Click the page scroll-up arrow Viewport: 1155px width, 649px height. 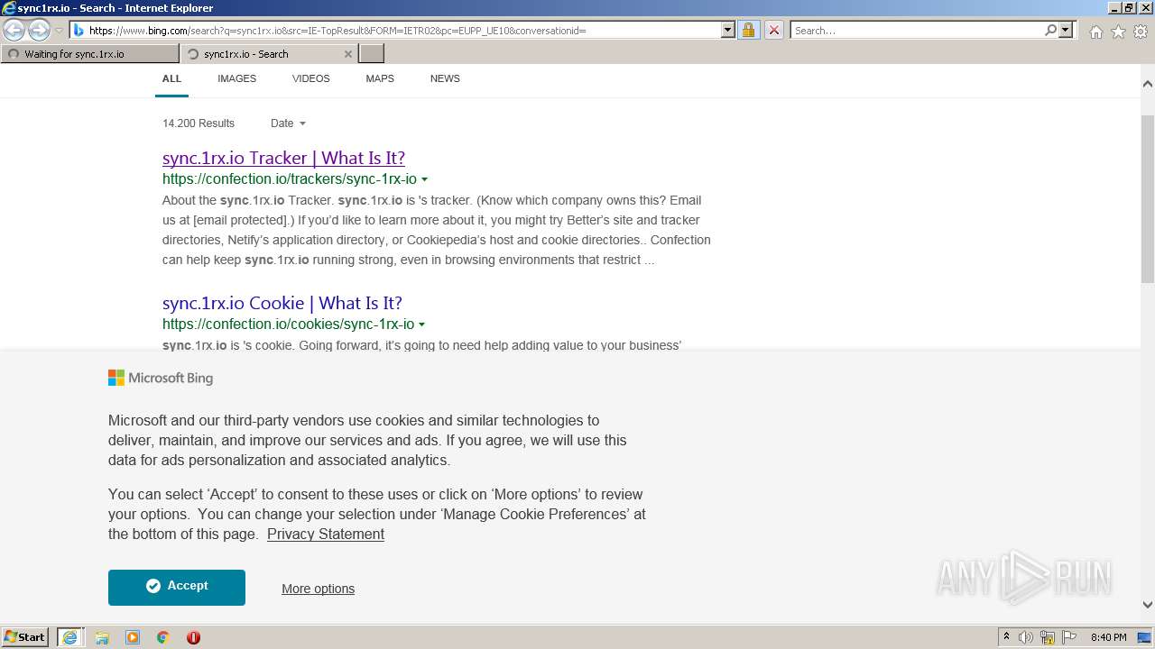tap(1147, 84)
